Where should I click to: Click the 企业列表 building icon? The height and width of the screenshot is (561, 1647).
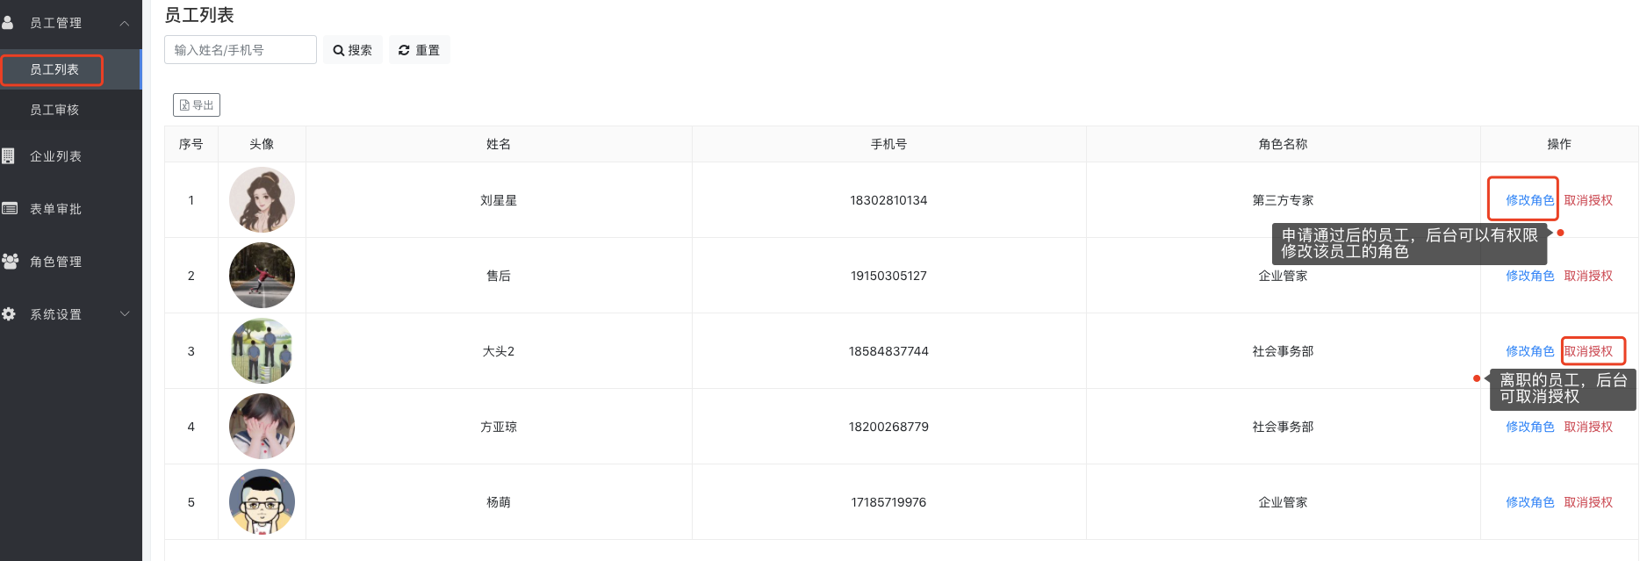8,156
